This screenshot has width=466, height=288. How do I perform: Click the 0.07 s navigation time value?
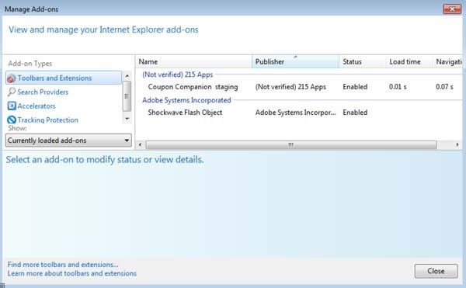pos(444,87)
